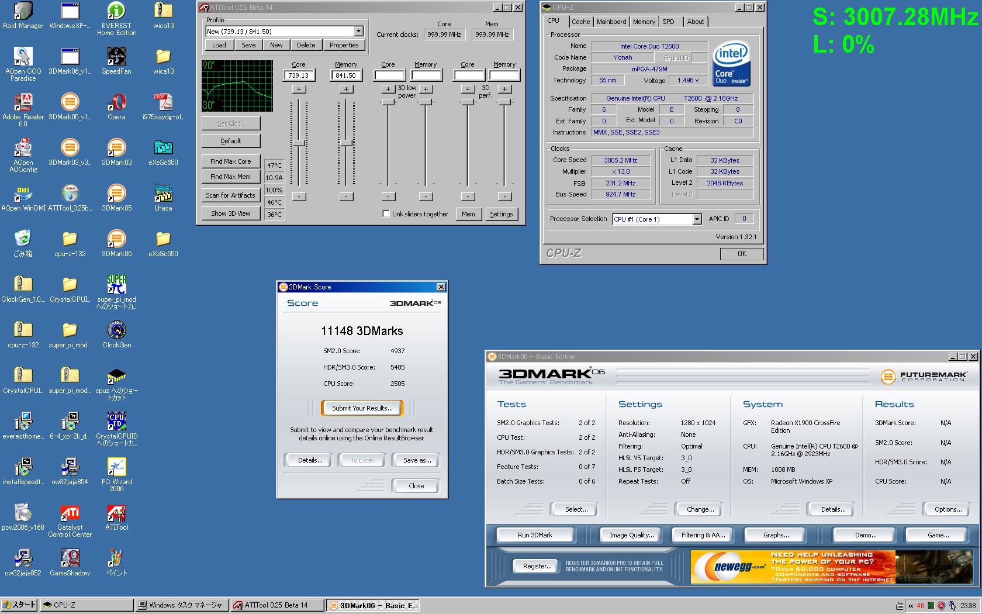Click Show 3D View button

point(231,213)
